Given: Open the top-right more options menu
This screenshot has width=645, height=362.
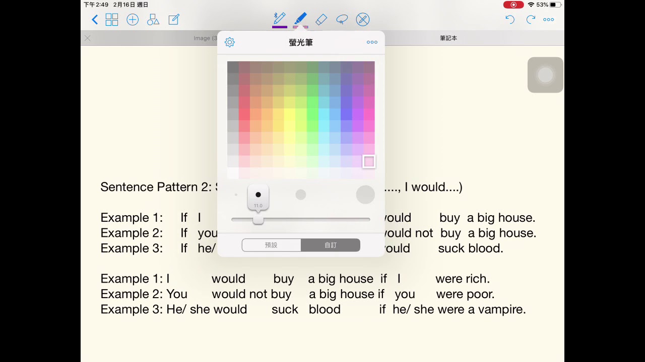Looking at the screenshot, I should (x=549, y=20).
